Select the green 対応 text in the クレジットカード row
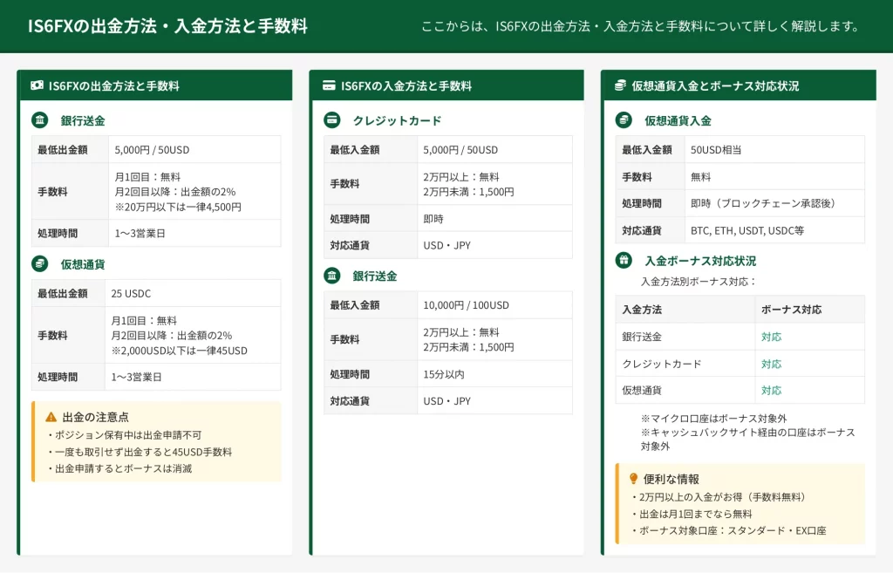 (771, 364)
